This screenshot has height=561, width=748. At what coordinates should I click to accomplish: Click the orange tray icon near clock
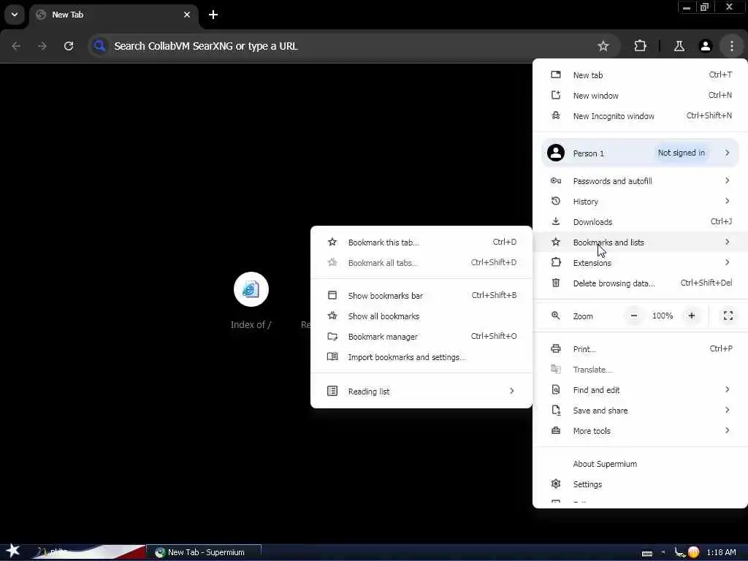click(693, 552)
